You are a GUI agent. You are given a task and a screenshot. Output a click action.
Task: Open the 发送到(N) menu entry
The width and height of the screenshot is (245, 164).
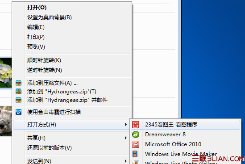coord(72,160)
